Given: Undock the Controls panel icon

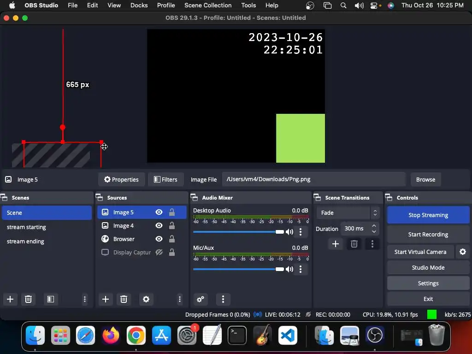Looking at the screenshot, I should pyautogui.click(x=389, y=197).
